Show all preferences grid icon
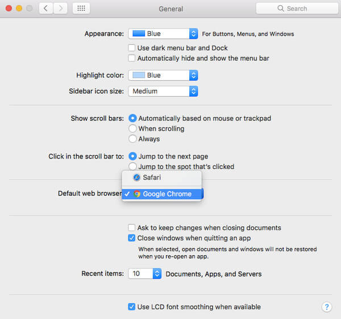The height and width of the screenshot is (319, 341). point(81,9)
